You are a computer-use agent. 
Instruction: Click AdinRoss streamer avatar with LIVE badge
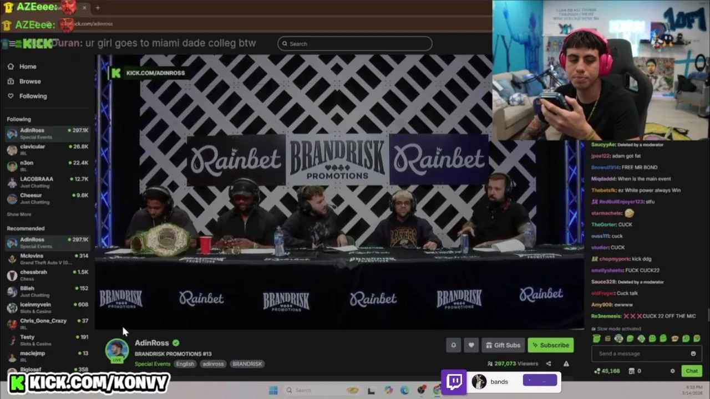click(x=117, y=351)
